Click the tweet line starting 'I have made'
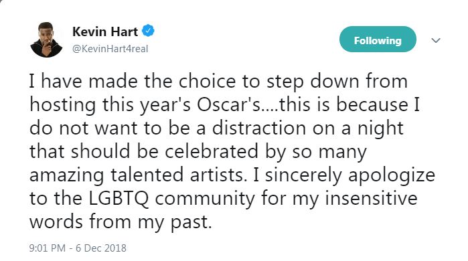Image resolution: width=468 pixels, height=261 pixels. [218, 82]
